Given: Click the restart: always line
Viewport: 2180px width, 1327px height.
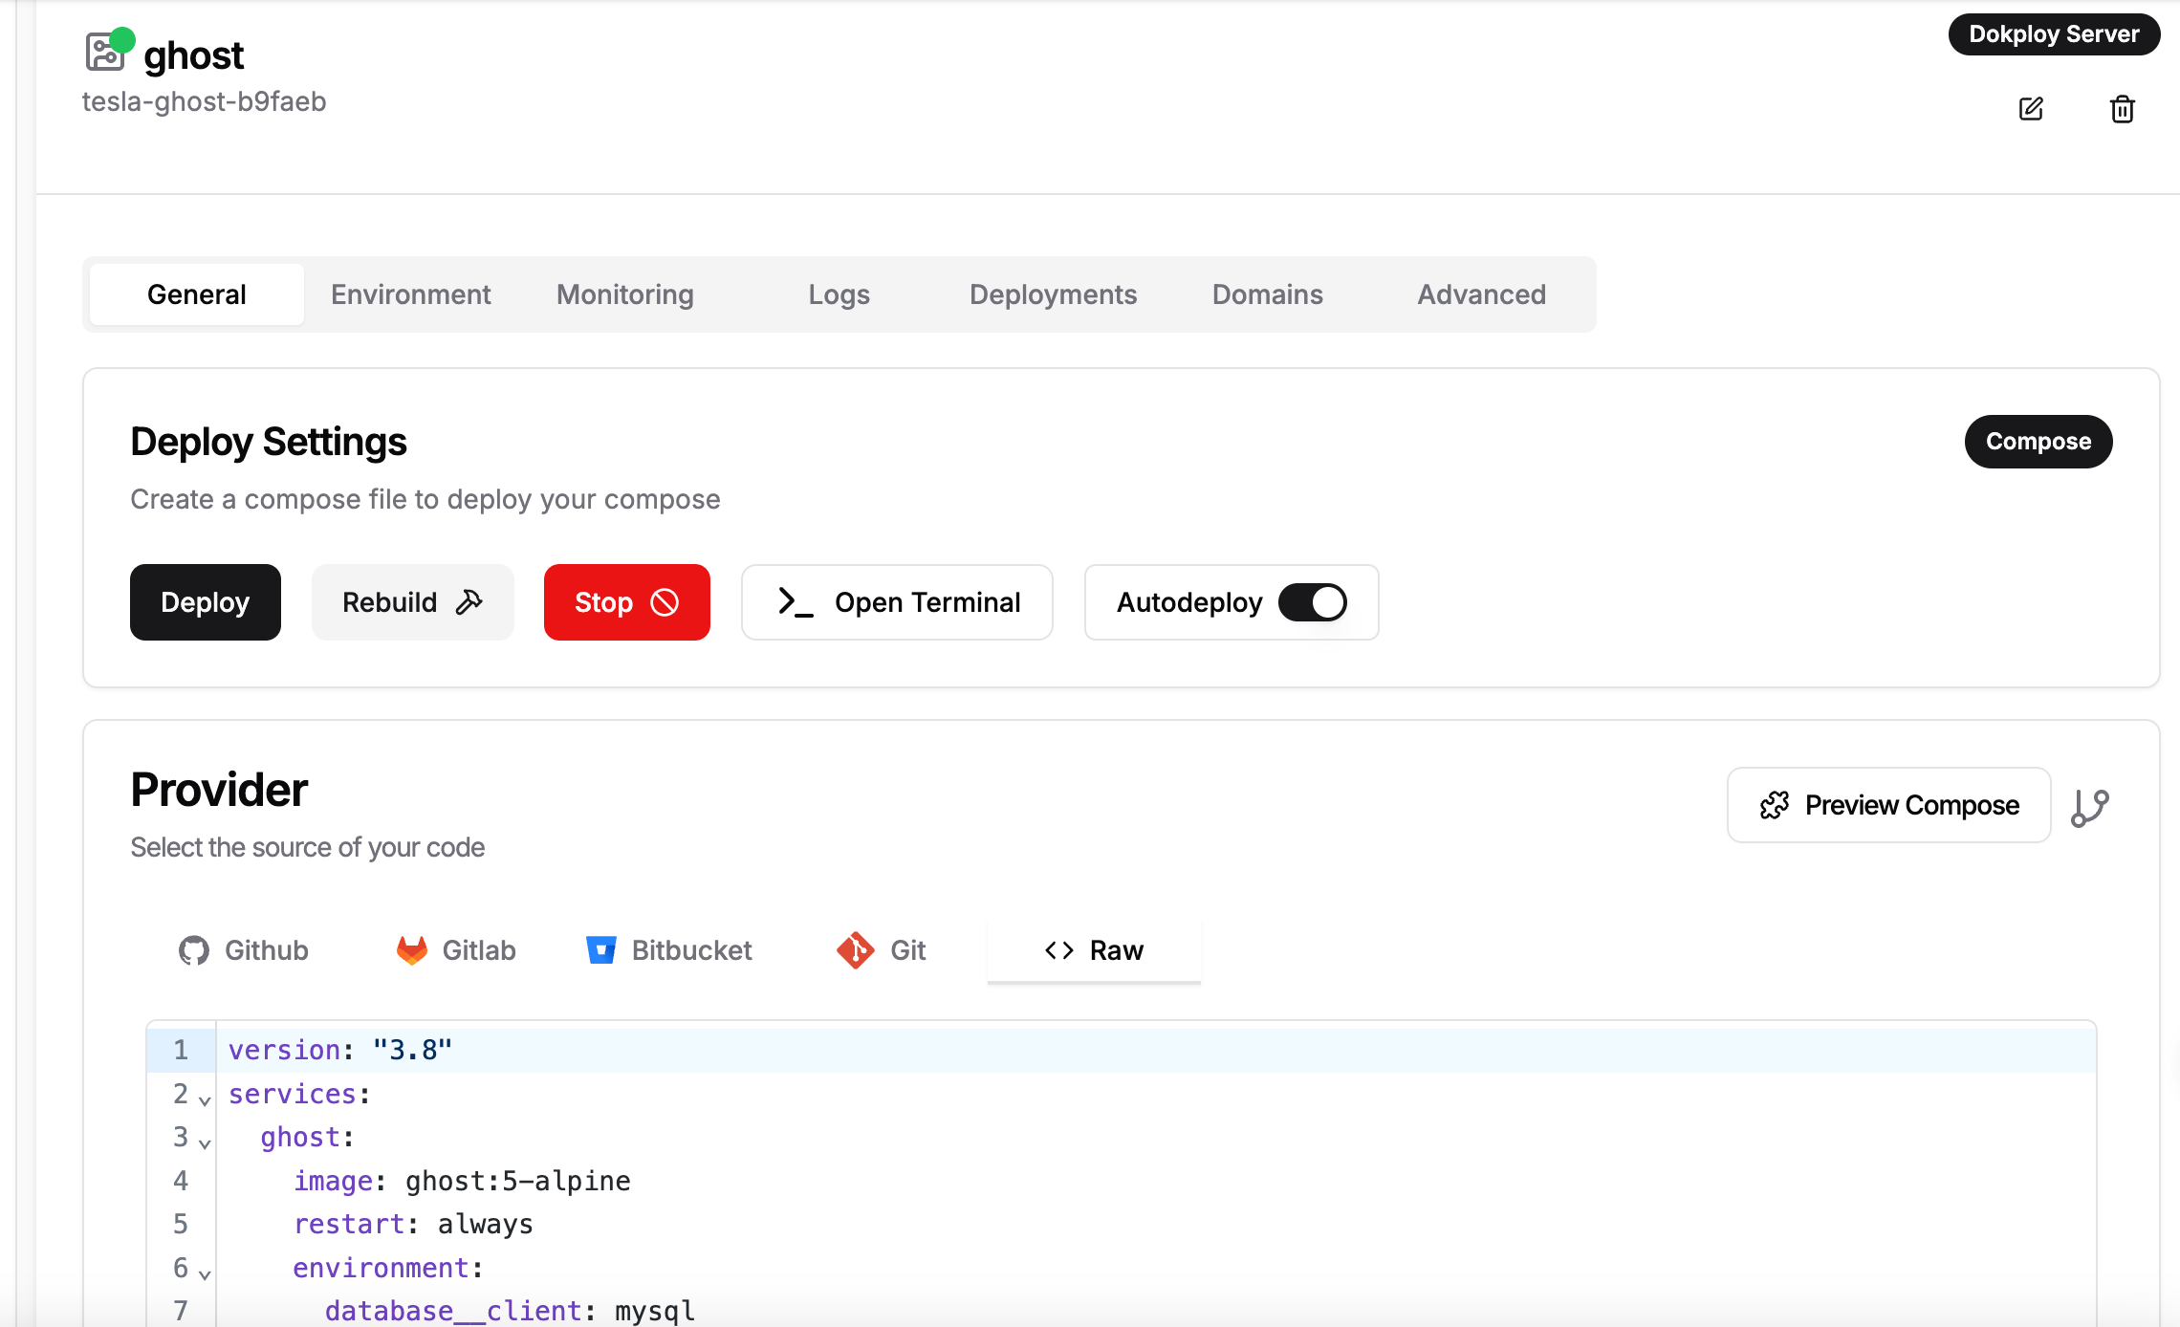Looking at the screenshot, I should tap(413, 1224).
